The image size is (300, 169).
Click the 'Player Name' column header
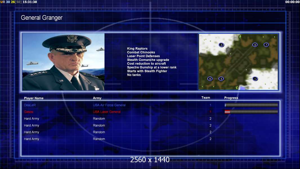[34, 98]
